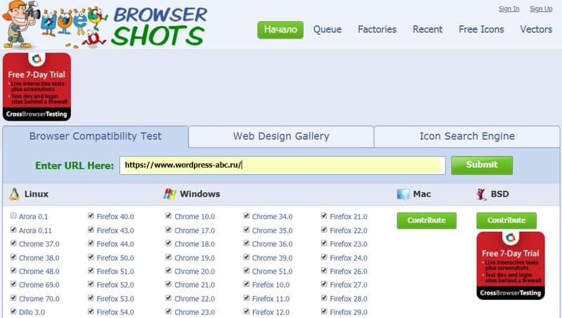Open the Начало menu item
Image resolution: width=562 pixels, height=318 pixels.
[280, 29]
